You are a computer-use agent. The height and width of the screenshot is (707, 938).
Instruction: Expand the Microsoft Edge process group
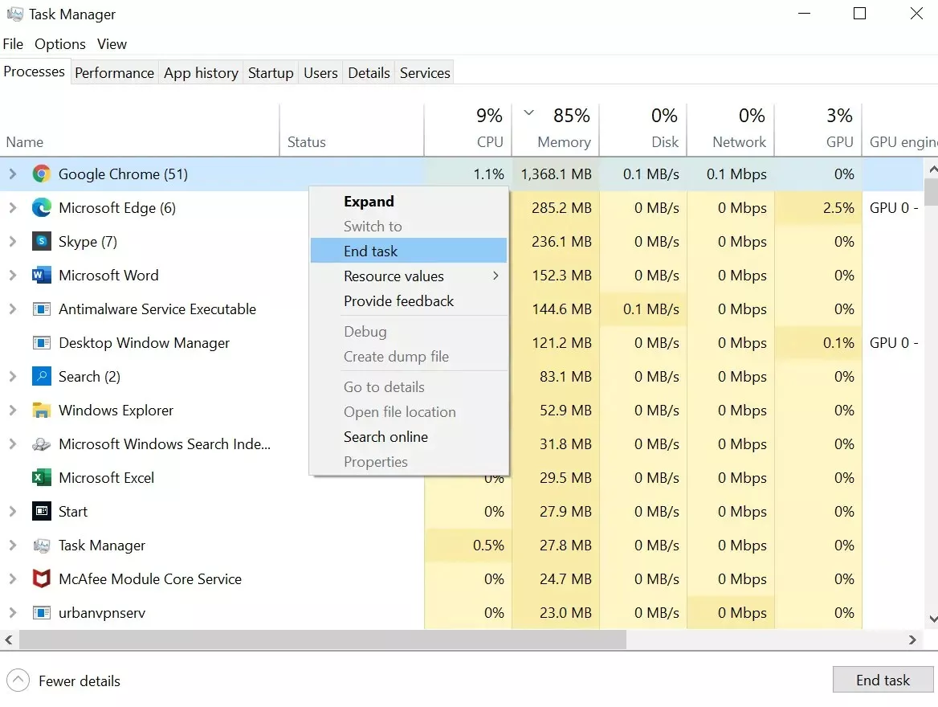(12, 208)
